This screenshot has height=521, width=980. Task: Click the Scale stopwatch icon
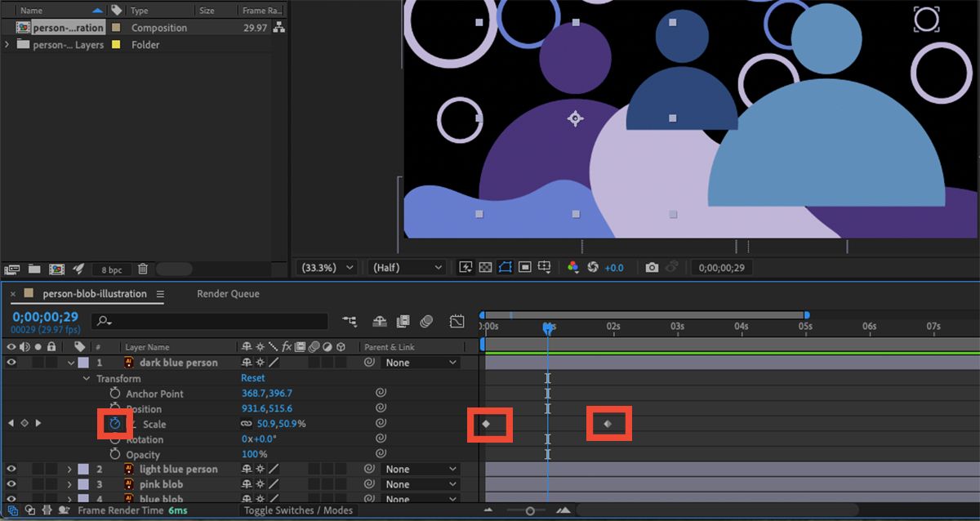click(115, 424)
